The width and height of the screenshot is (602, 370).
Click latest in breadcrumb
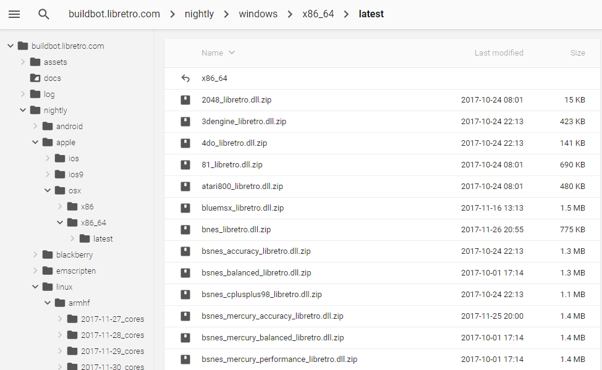[371, 14]
